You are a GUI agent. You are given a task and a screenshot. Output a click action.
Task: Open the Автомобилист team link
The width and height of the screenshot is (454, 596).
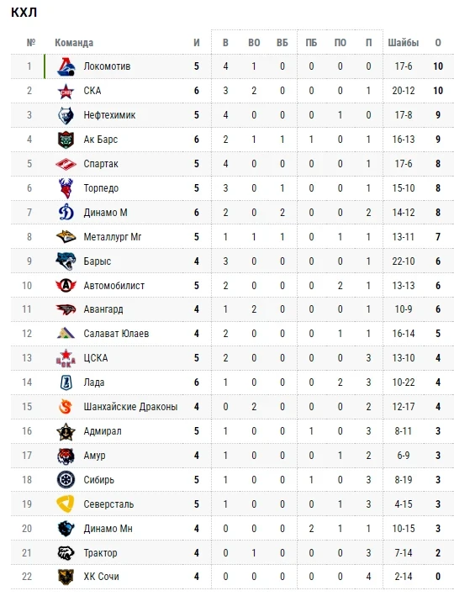click(x=114, y=286)
